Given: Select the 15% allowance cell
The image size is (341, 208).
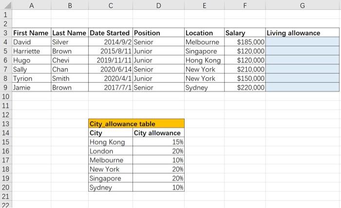Looking at the screenshot, I should point(158,142).
